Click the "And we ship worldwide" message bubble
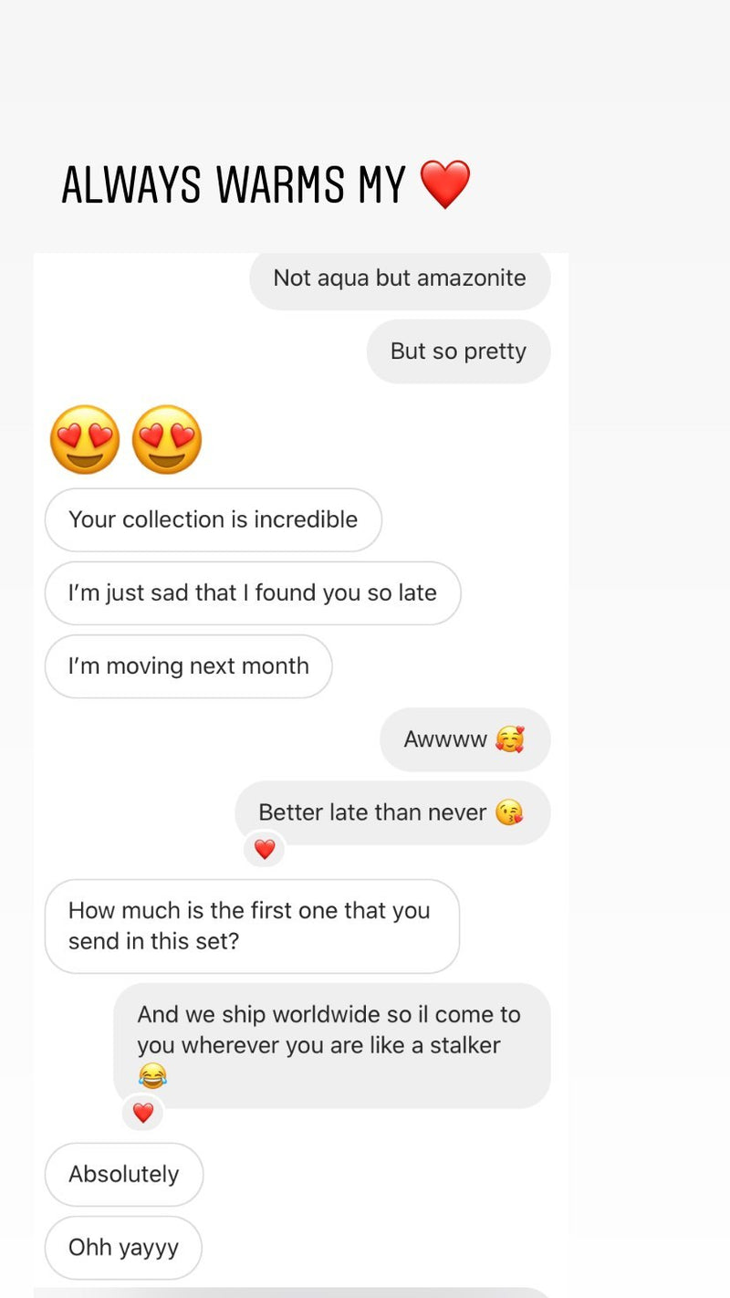The image size is (730, 1298). pyautogui.click(x=331, y=1031)
